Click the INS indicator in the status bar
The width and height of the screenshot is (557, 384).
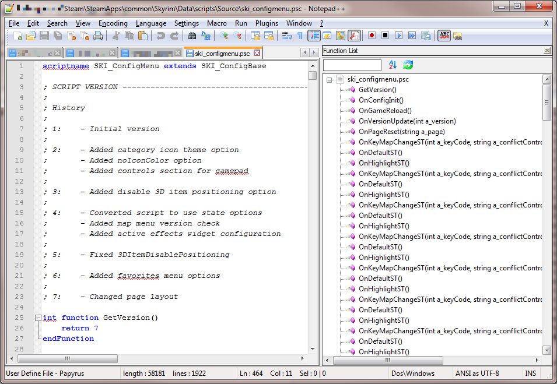(530, 373)
